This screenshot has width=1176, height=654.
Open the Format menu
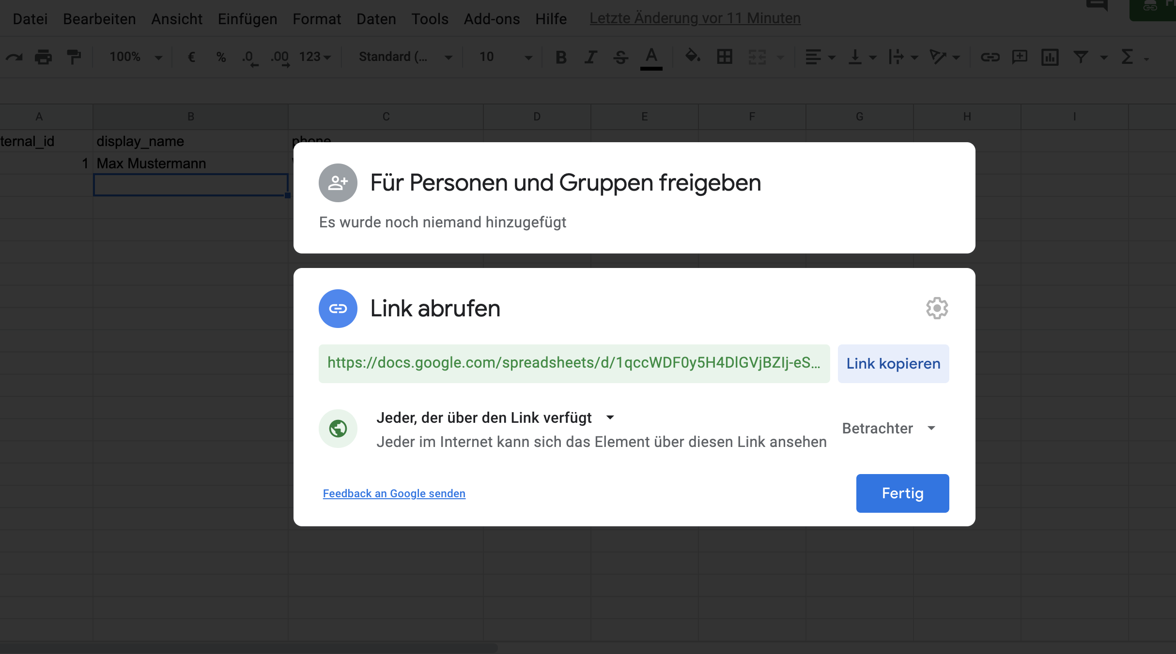[x=317, y=19]
